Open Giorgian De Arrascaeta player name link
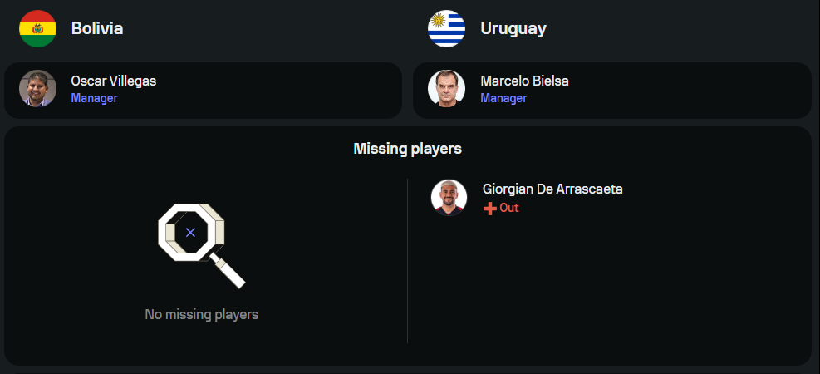This screenshot has height=374, width=820. click(552, 189)
